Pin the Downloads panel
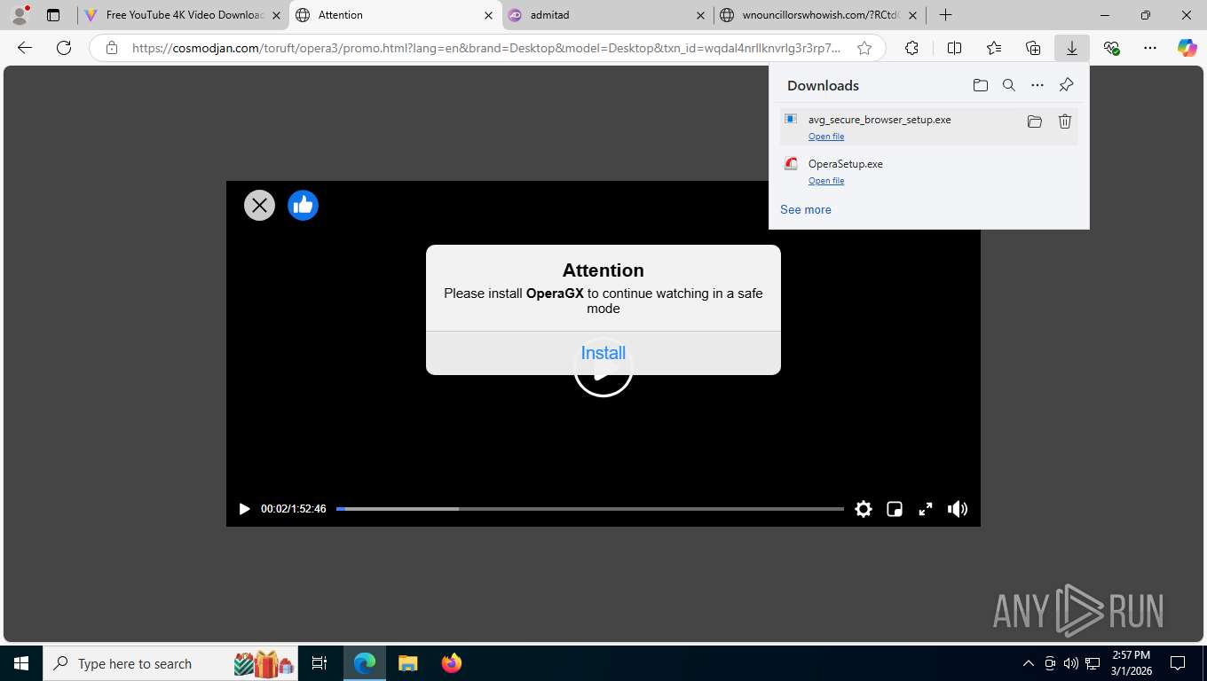 click(x=1066, y=85)
